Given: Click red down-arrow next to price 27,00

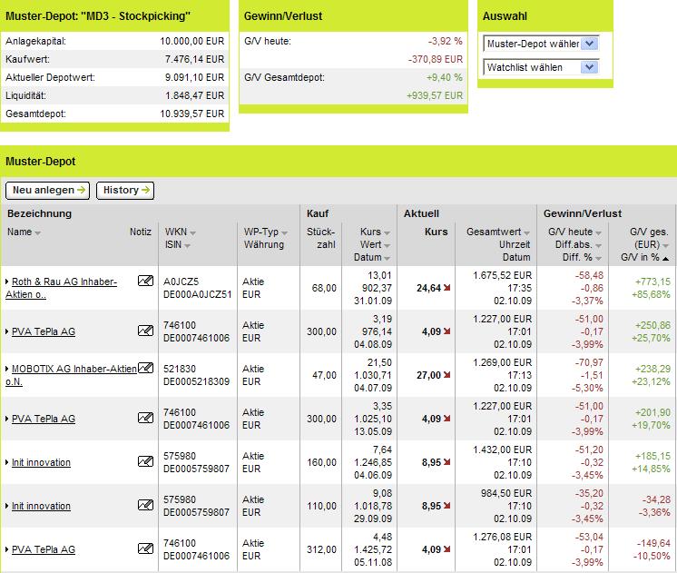Looking at the screenshot, I should pos(446,375).
